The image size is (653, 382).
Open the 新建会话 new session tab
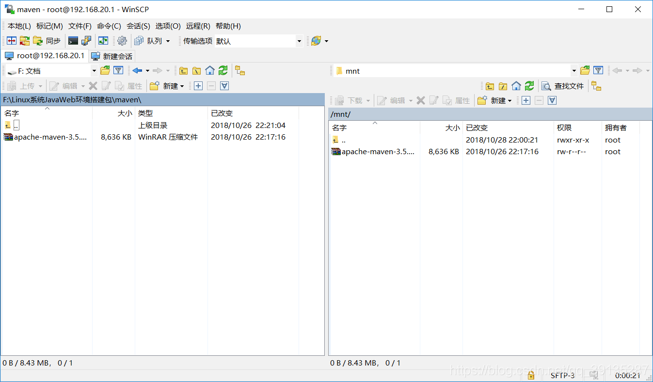[x=112, y=56]
